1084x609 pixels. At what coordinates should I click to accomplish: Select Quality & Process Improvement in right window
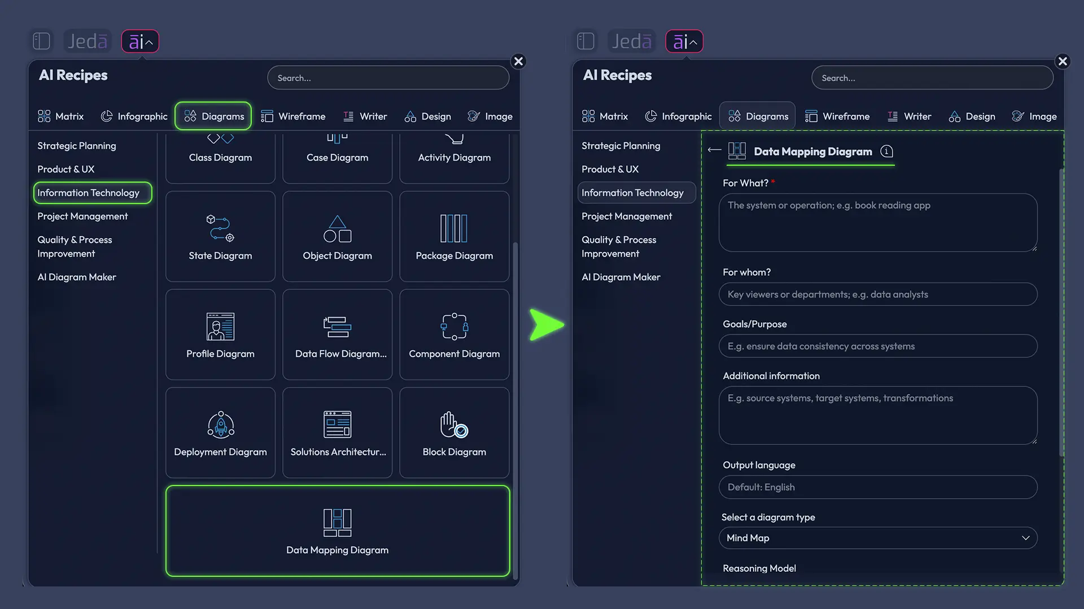click(x=619, y=246)
